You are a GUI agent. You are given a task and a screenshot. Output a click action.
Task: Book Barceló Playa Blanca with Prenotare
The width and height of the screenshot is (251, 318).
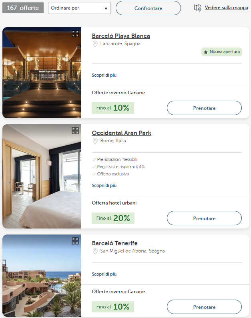[x=204, y=108]
